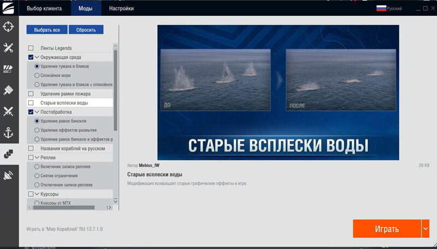Click the horizontal scrollbar thumb of mod list
This screenshot has width=437, height=249.
click(x=64, y=208)
